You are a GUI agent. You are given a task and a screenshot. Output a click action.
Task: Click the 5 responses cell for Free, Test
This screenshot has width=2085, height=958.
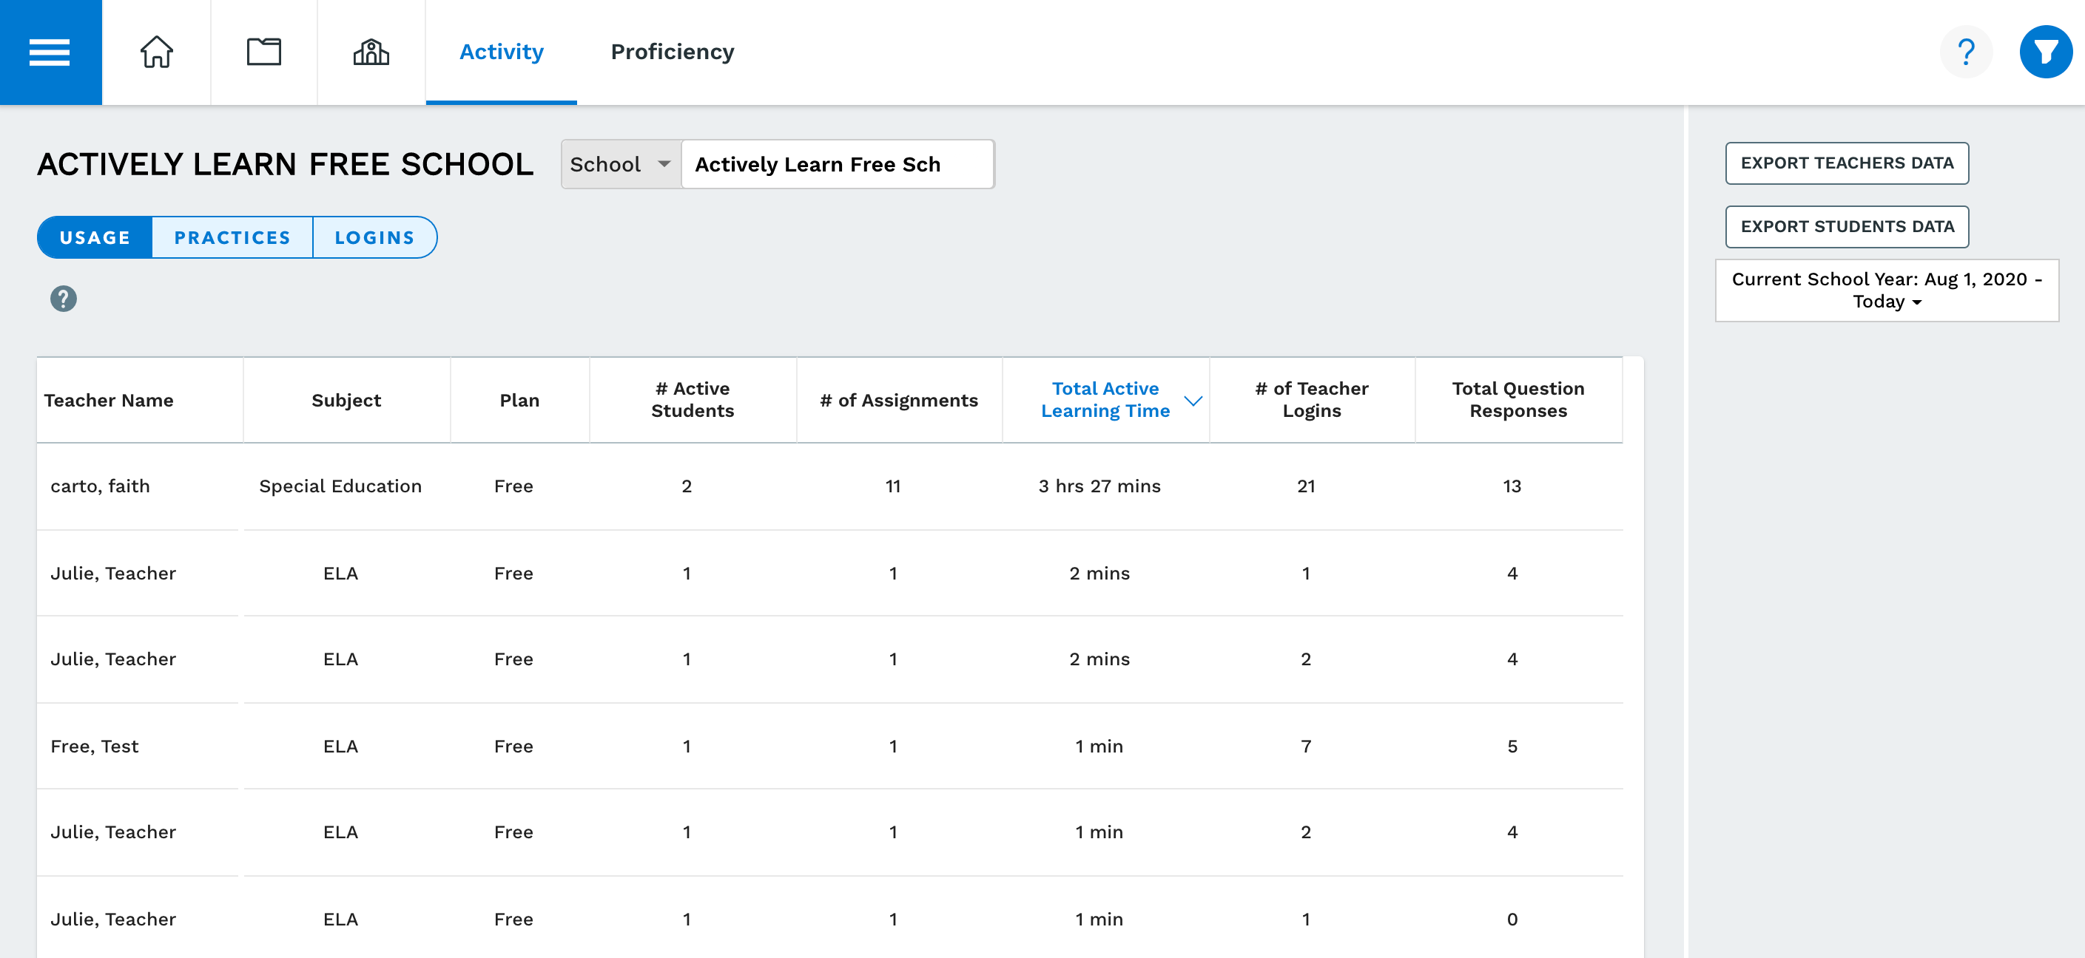coord(1513,747)
